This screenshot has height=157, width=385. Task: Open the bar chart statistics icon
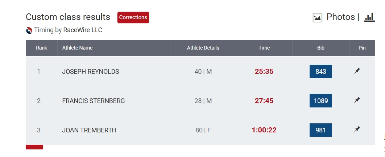coord(369,17)
